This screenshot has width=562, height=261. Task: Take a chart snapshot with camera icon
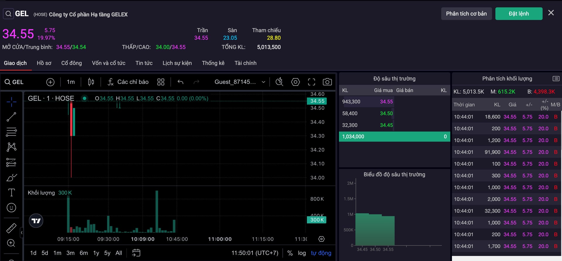pyautogui.click(x=327, y=82)
